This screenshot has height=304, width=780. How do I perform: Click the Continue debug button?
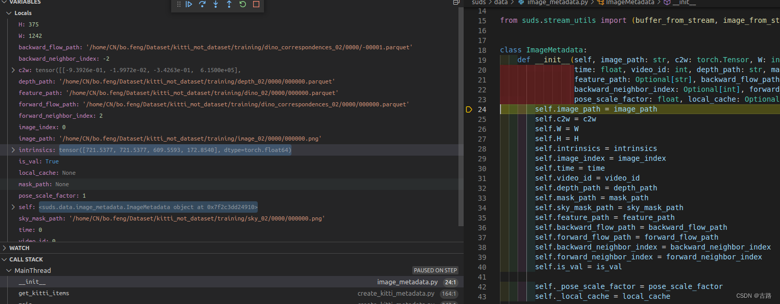click(x=189, y=4)
